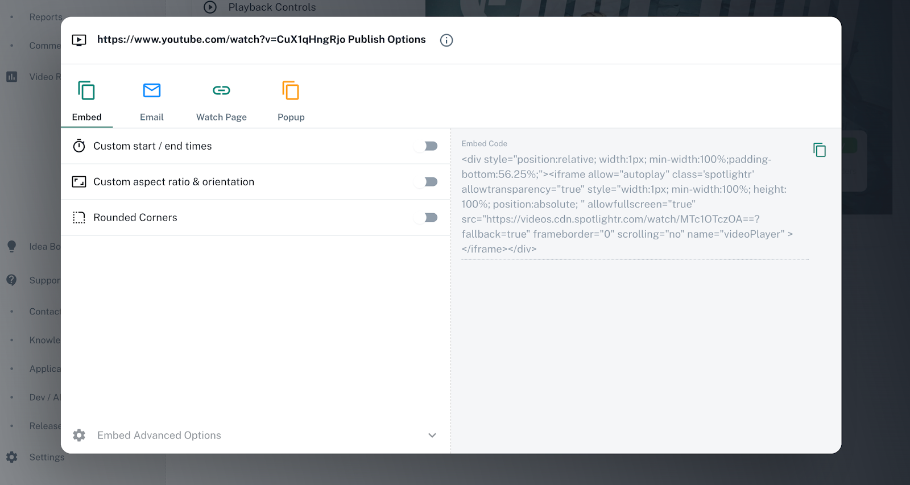The height and width of the screenshot is (485, 910).
Task: Click the Rounded Corners dashed-square icon
Action: coord(79,218)
